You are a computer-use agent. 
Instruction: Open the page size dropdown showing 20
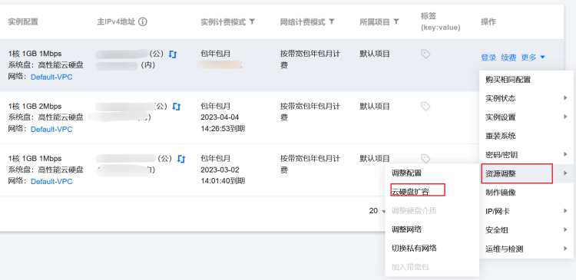pos(377,211)
